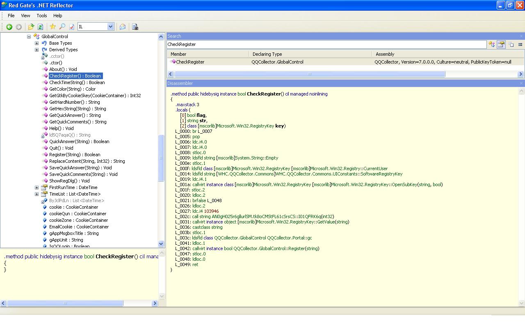This screenshot has height=328, width=525.
Task: Click the document options icon after the envelope
Action: pos(135,27)
